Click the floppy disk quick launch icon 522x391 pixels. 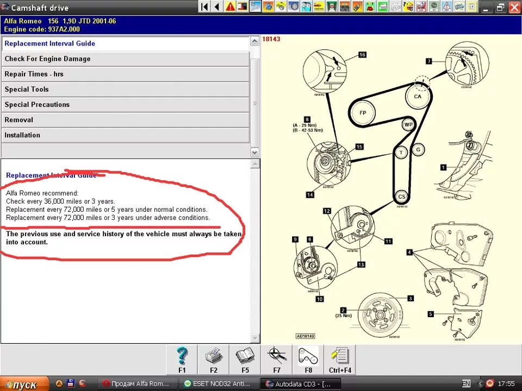(71, 383)
